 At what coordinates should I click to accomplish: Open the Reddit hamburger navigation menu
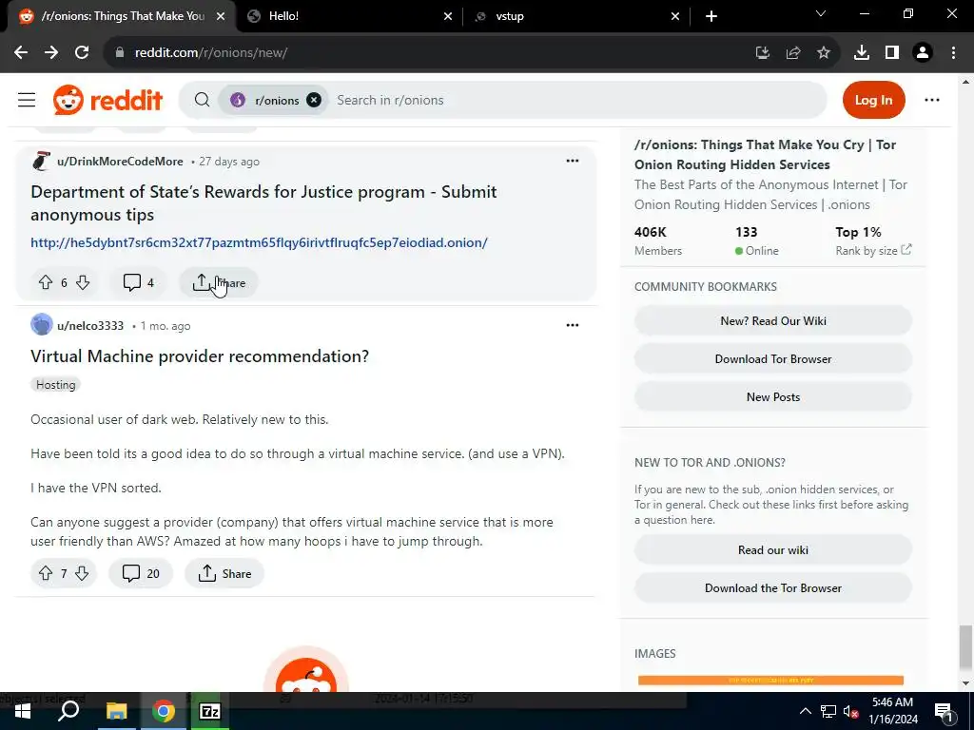27,100
